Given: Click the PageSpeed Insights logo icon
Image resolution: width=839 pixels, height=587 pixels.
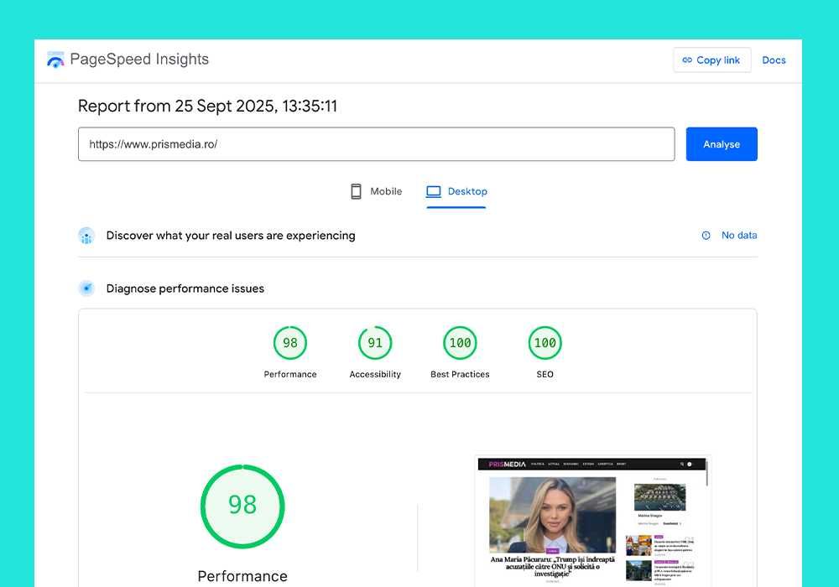Looking at the screenshot, I should point(55,60).
